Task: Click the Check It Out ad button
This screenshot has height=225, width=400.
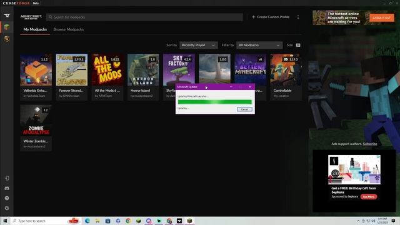Action: [382, 17]
